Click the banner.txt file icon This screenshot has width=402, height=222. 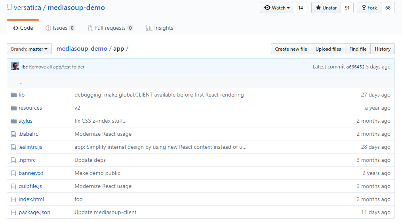14,173
